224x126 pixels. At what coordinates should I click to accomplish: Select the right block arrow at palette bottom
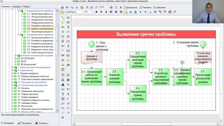(x=63, y=118)
